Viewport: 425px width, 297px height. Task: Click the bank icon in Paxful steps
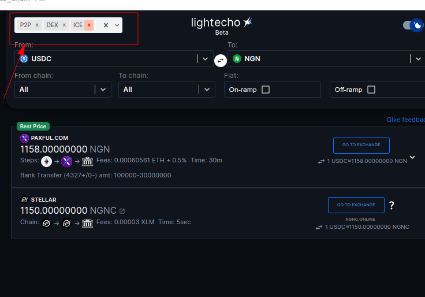coord(88,162)
